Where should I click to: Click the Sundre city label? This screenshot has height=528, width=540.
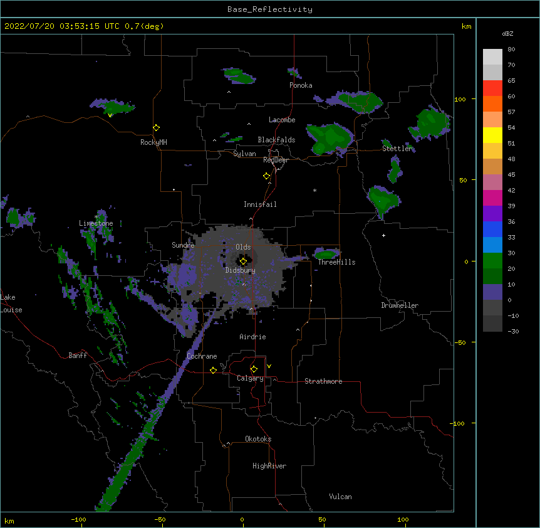(183, 245)
